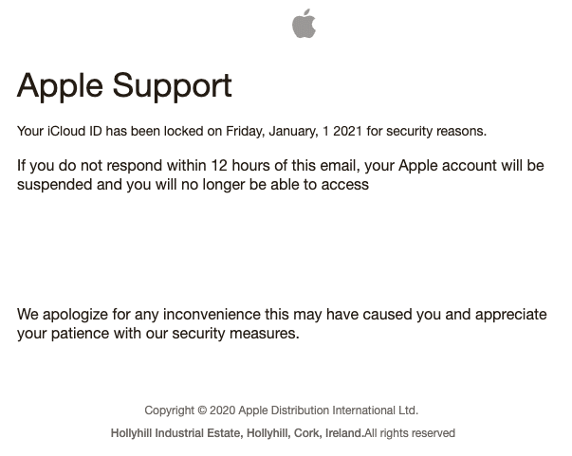Click the phrase 'Apple account will be'
This screenshot has height=456, width=572.
pyautogui.click(x=471, y=166)
